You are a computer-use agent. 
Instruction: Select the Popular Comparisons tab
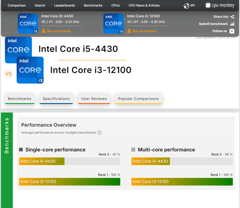click(138, 99)
